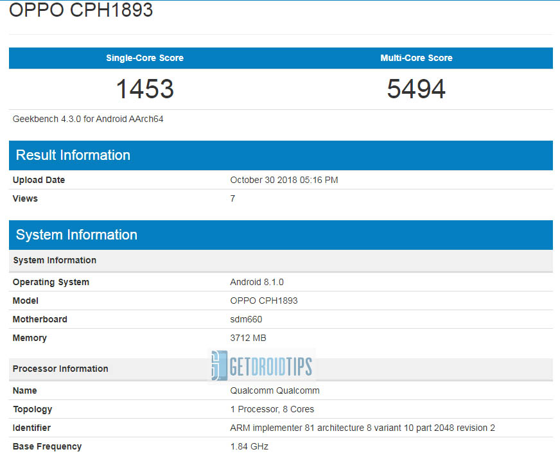This screenshot has height=454, width=560.
Task: Select the 1 Processor, 8 Cores value
Action: point(272,409)
